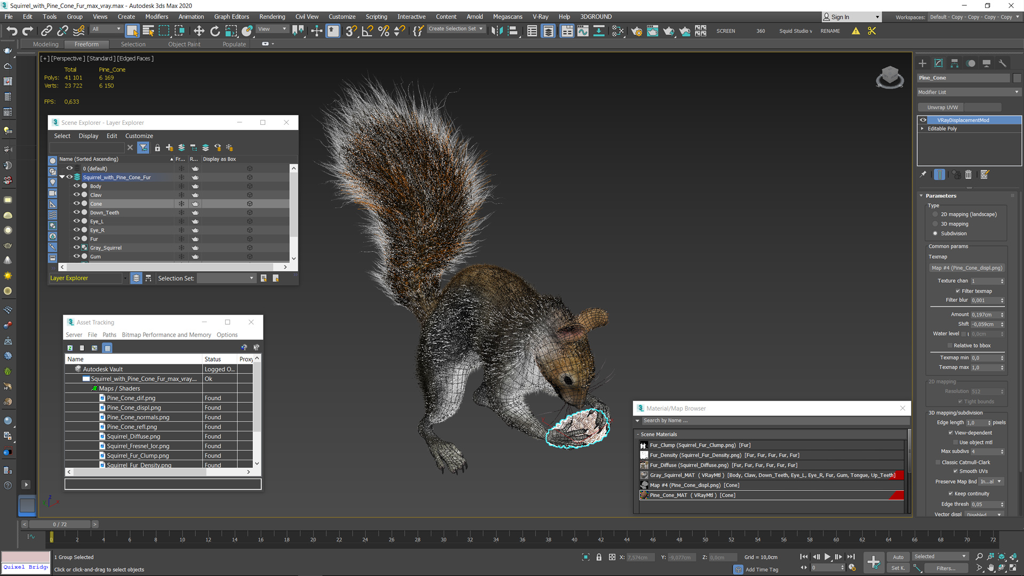Open the Curve Editor icon
The width and height of the screenshot is (1024, 576).
click(583, 31)
